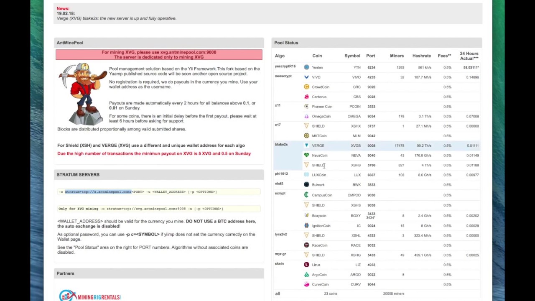
Task: Click the 'myr-gr' algo label
Action: (280, 254)
